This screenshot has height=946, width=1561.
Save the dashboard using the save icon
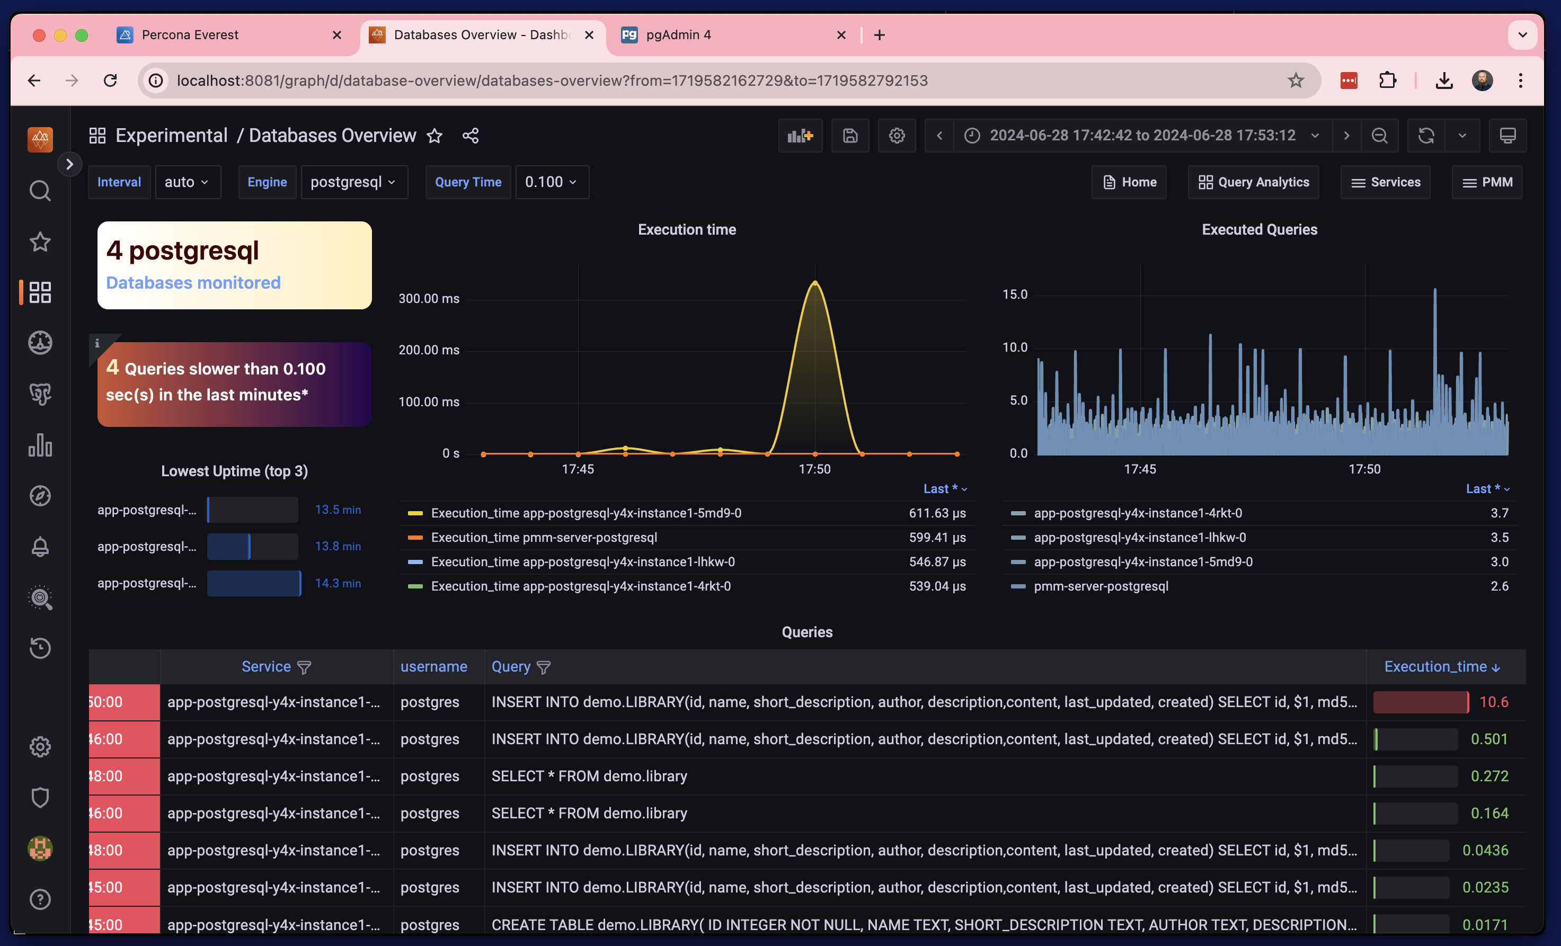(850, 136)
